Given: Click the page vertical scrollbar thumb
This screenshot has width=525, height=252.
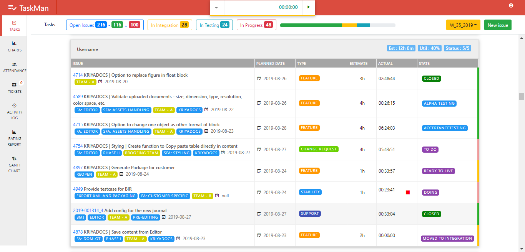Looking at the screenshot, I should [x=522, y=96].
